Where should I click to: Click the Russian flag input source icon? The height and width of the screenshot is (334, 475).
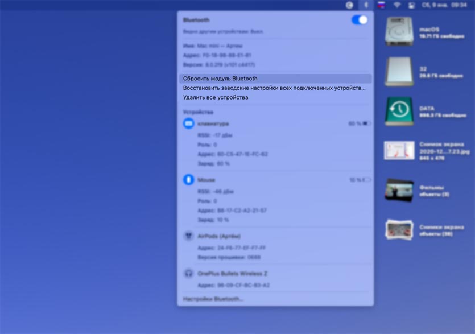381,5
